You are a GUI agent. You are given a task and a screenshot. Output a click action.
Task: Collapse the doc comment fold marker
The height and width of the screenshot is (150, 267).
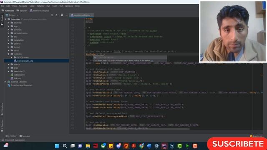tap(85, 27)
